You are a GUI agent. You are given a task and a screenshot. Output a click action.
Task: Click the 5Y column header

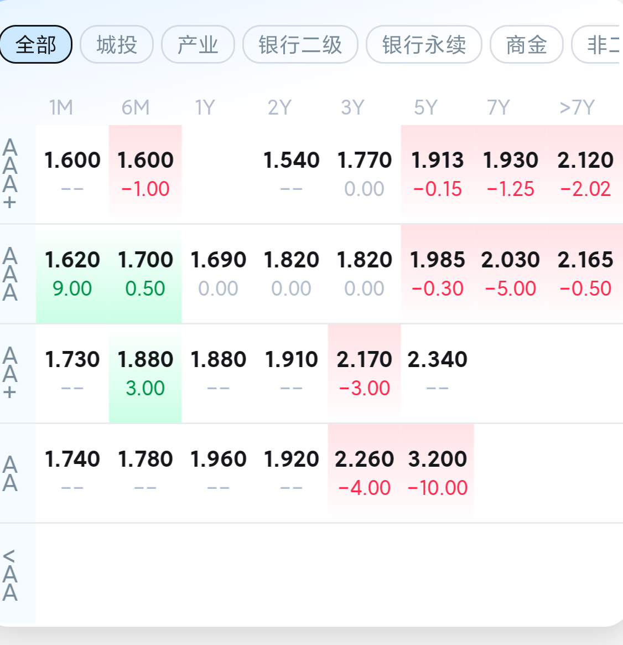click(x=425, y=107)
